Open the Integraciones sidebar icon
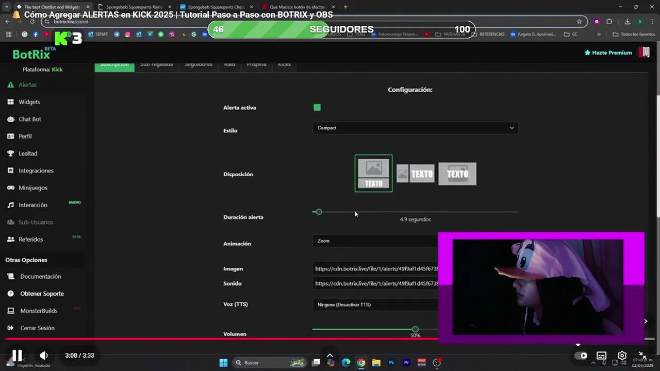Image resolution: width=660 pixels, height=371 pixels. coord(10,171)
